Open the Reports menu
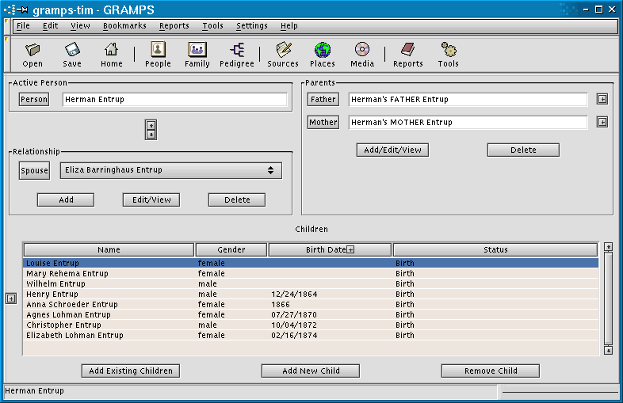This screenshot has width=623, height=403. pos(174,26)
